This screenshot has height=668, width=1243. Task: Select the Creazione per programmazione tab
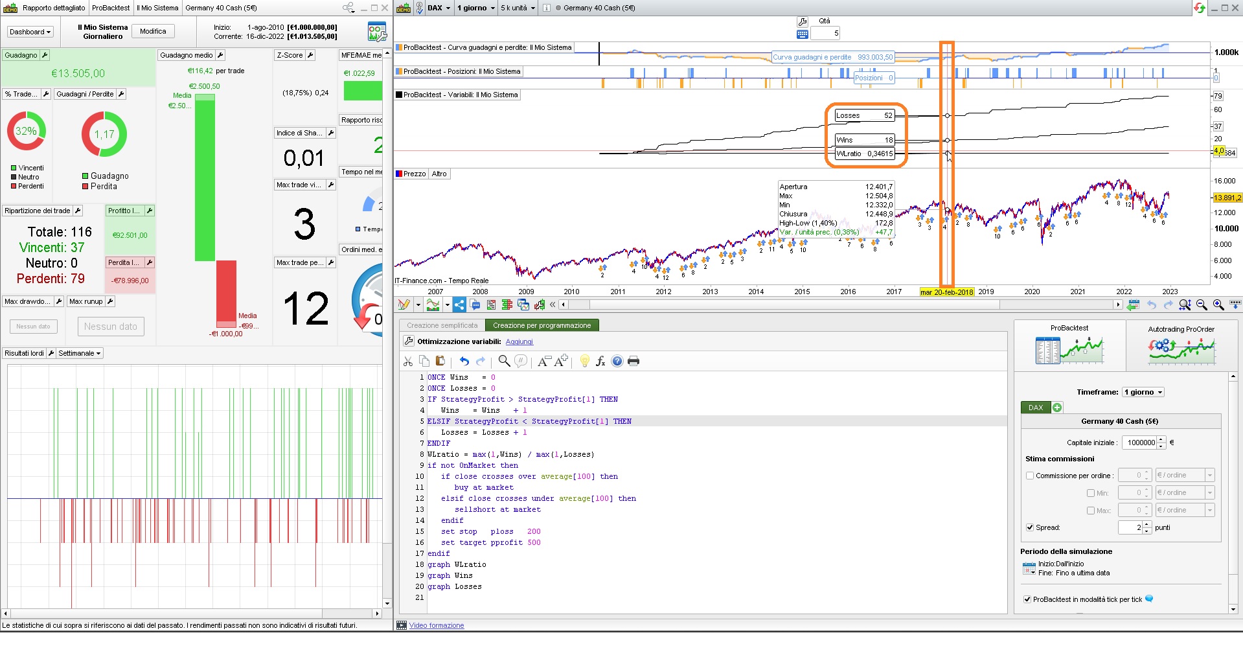tap(542, 325)
